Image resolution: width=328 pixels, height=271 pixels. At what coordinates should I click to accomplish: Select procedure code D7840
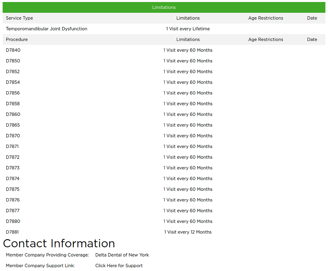(x=13, y=50)
